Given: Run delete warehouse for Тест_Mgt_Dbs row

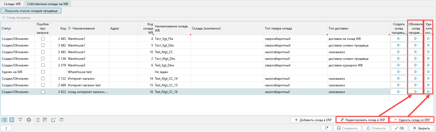Looking at the screenshot, I should 429,58.
